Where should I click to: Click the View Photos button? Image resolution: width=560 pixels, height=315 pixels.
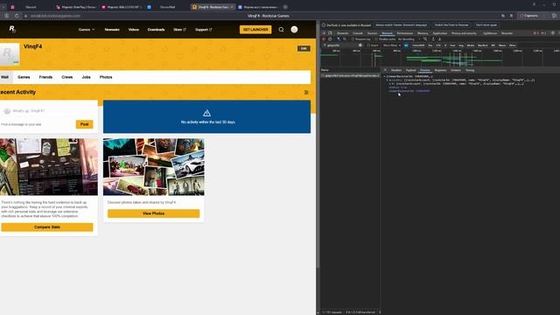pyautogui.click(x=154, y=213)
